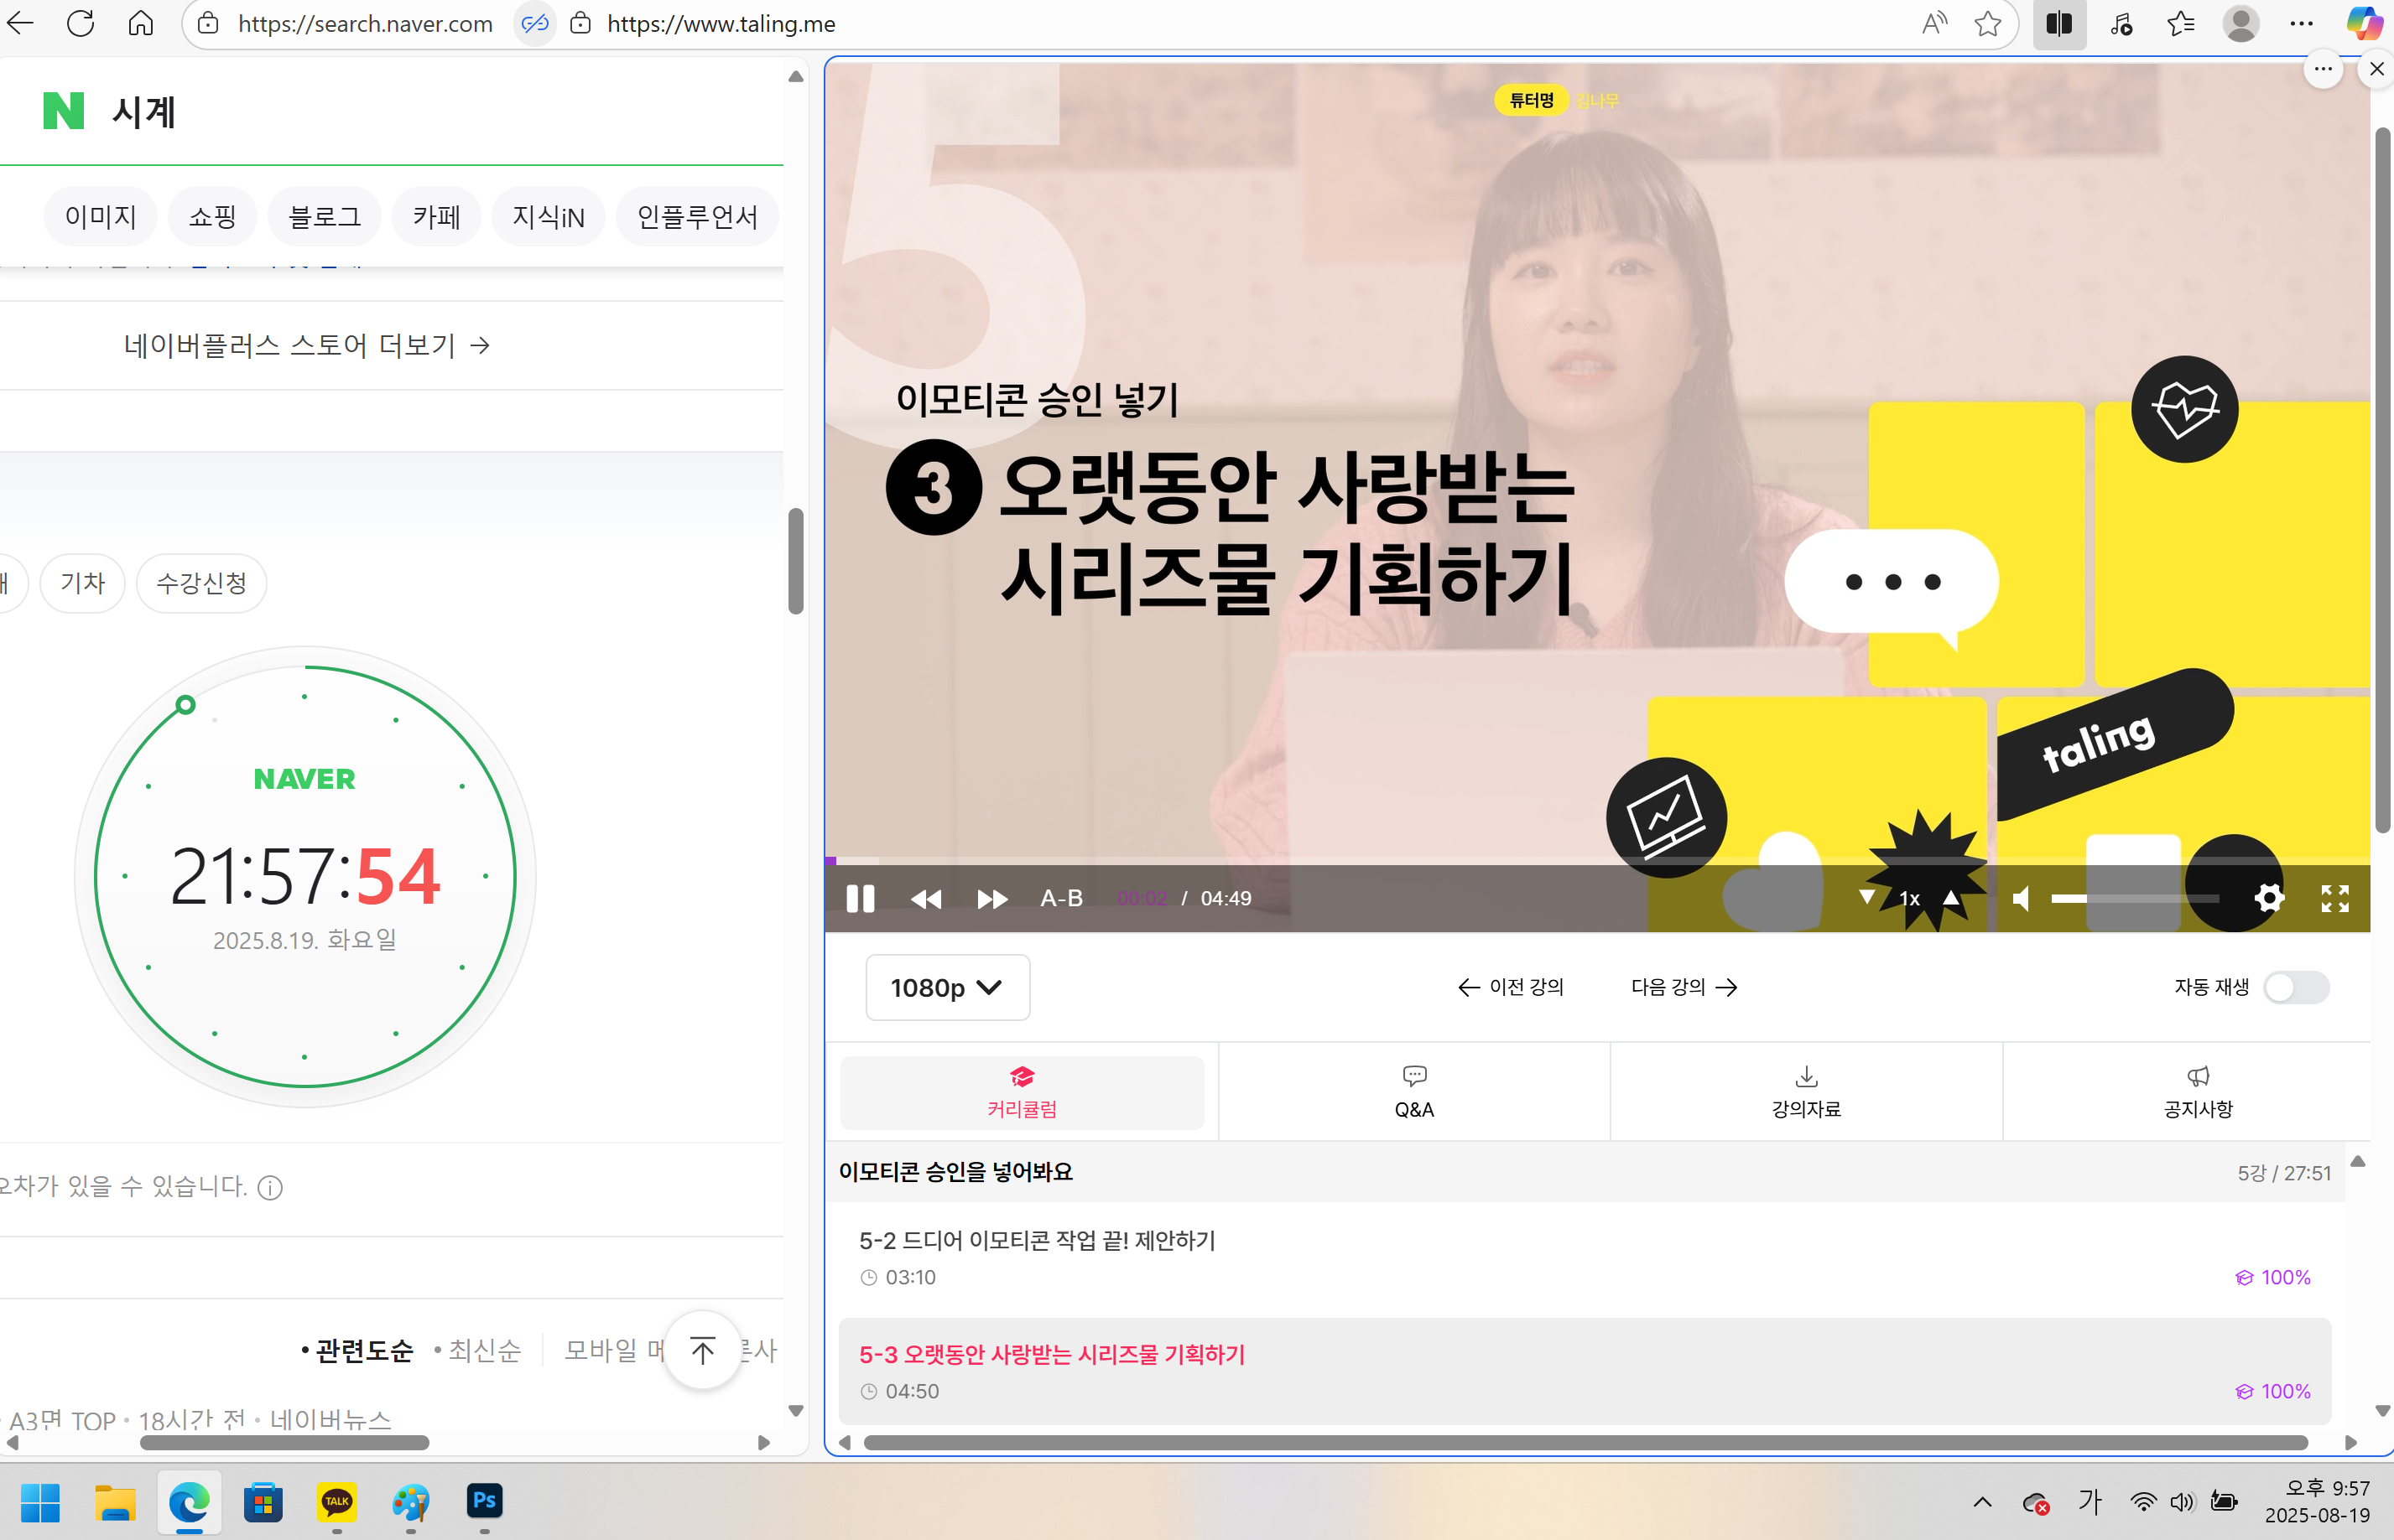Open the Q&A tab
Image resolution: width=2394 pixels, height=1540 pixels.
[x=1413, y=1092]
